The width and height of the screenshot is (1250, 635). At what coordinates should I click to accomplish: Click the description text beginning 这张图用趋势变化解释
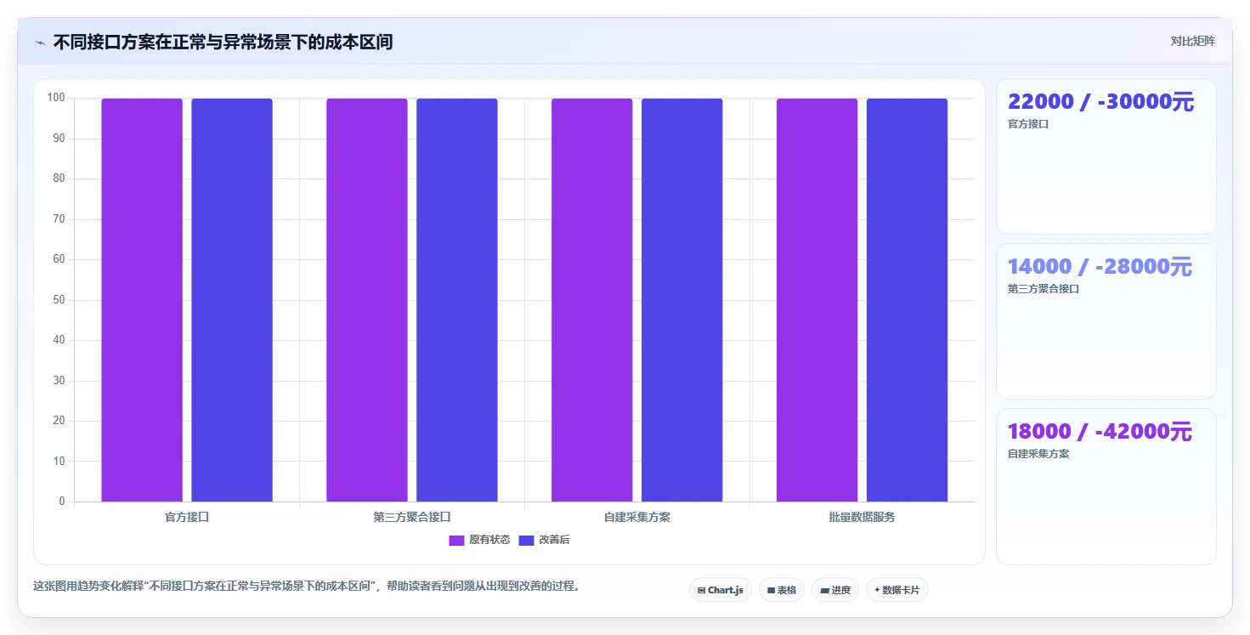(x=307, y=587)
